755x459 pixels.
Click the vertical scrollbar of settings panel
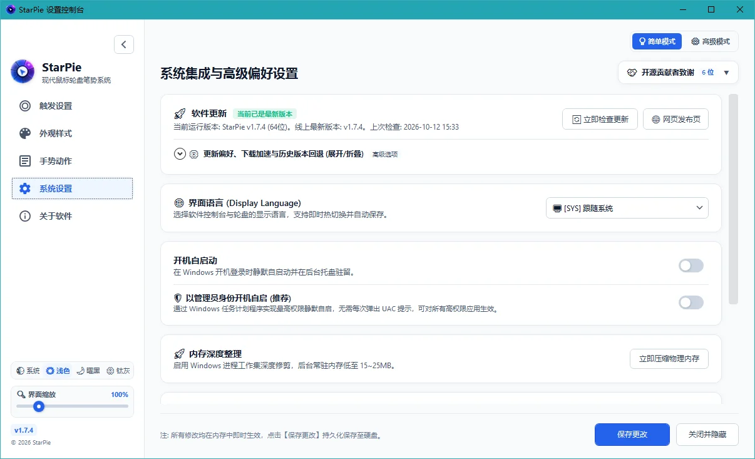coord(734,199)
